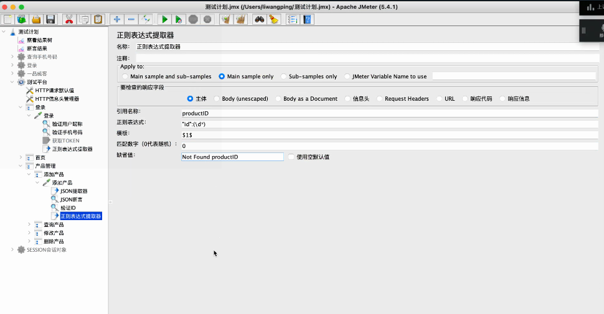Select Main sample and sub-samples option

coord(125,76)
